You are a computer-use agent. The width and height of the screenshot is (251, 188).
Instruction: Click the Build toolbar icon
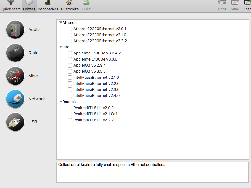coord(86,2)
